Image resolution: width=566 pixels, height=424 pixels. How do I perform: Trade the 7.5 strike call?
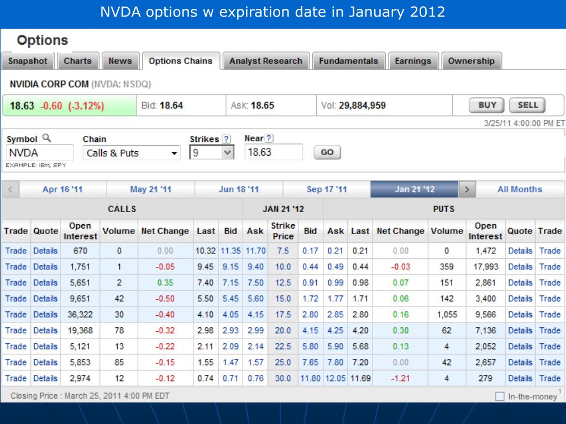(16, 251)
